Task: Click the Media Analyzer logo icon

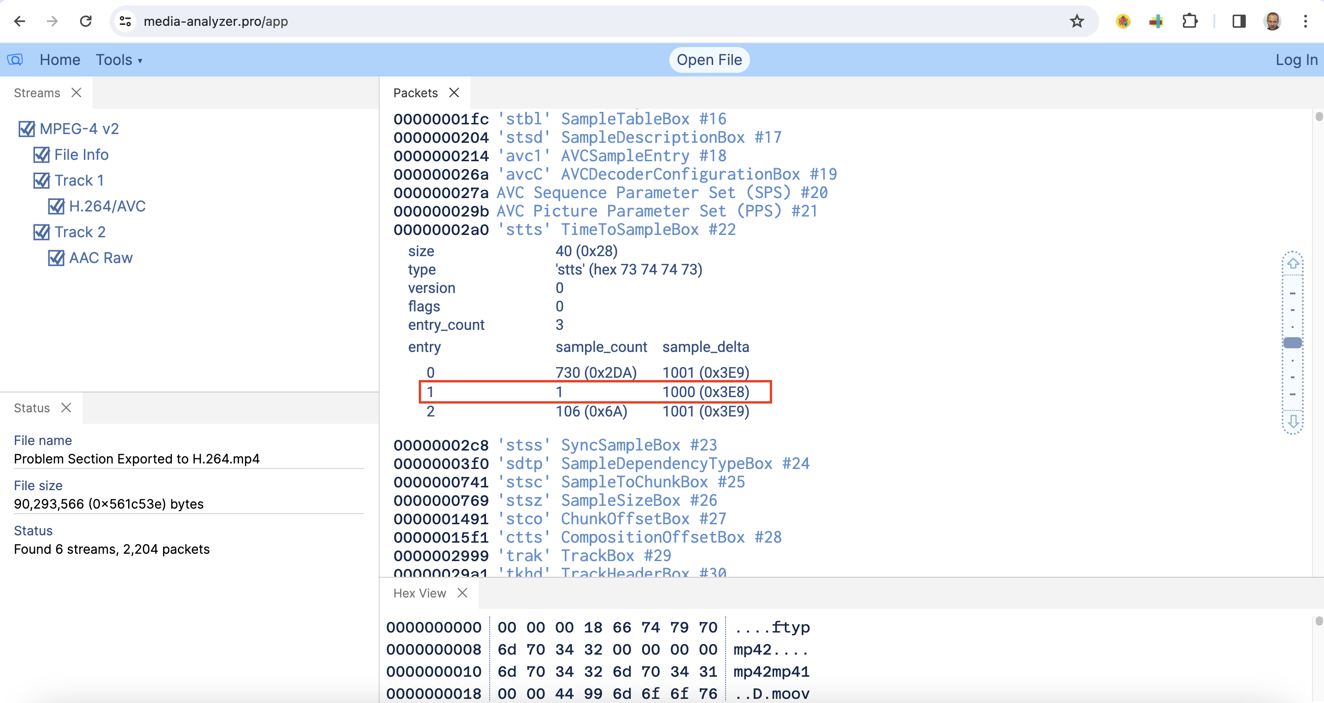Action: 15,59
